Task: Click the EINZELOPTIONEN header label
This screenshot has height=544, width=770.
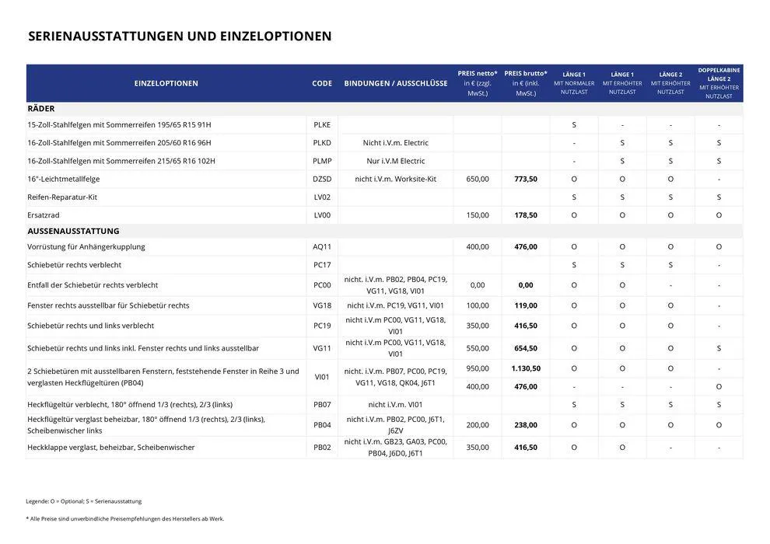Action: [x=166, y=82]
